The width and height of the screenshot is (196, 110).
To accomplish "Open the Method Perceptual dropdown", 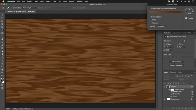I will [161, 26].
